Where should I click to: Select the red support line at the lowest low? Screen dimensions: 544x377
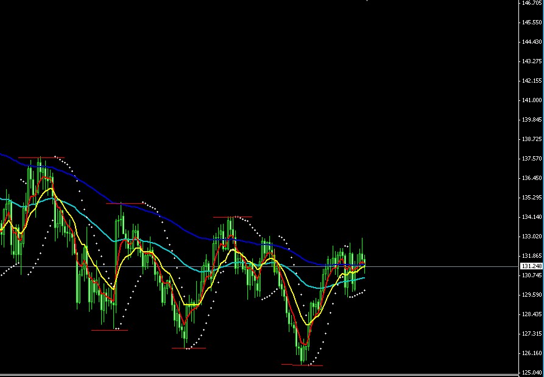(x=302, y=365)
